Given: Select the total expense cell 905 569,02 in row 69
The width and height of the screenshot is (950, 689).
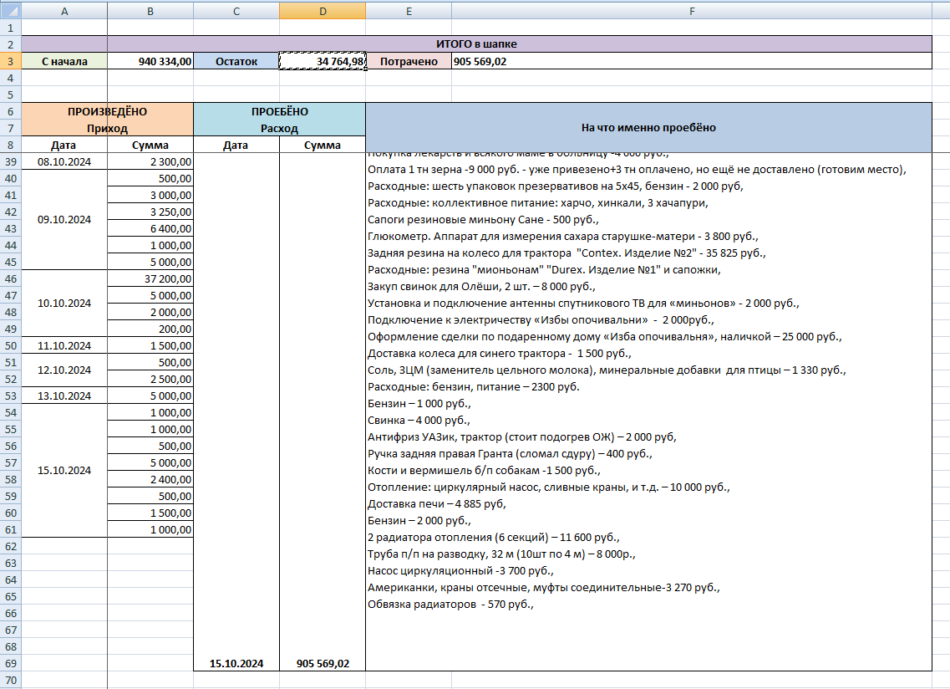Looking at the screenshot, I should (323, 664).
